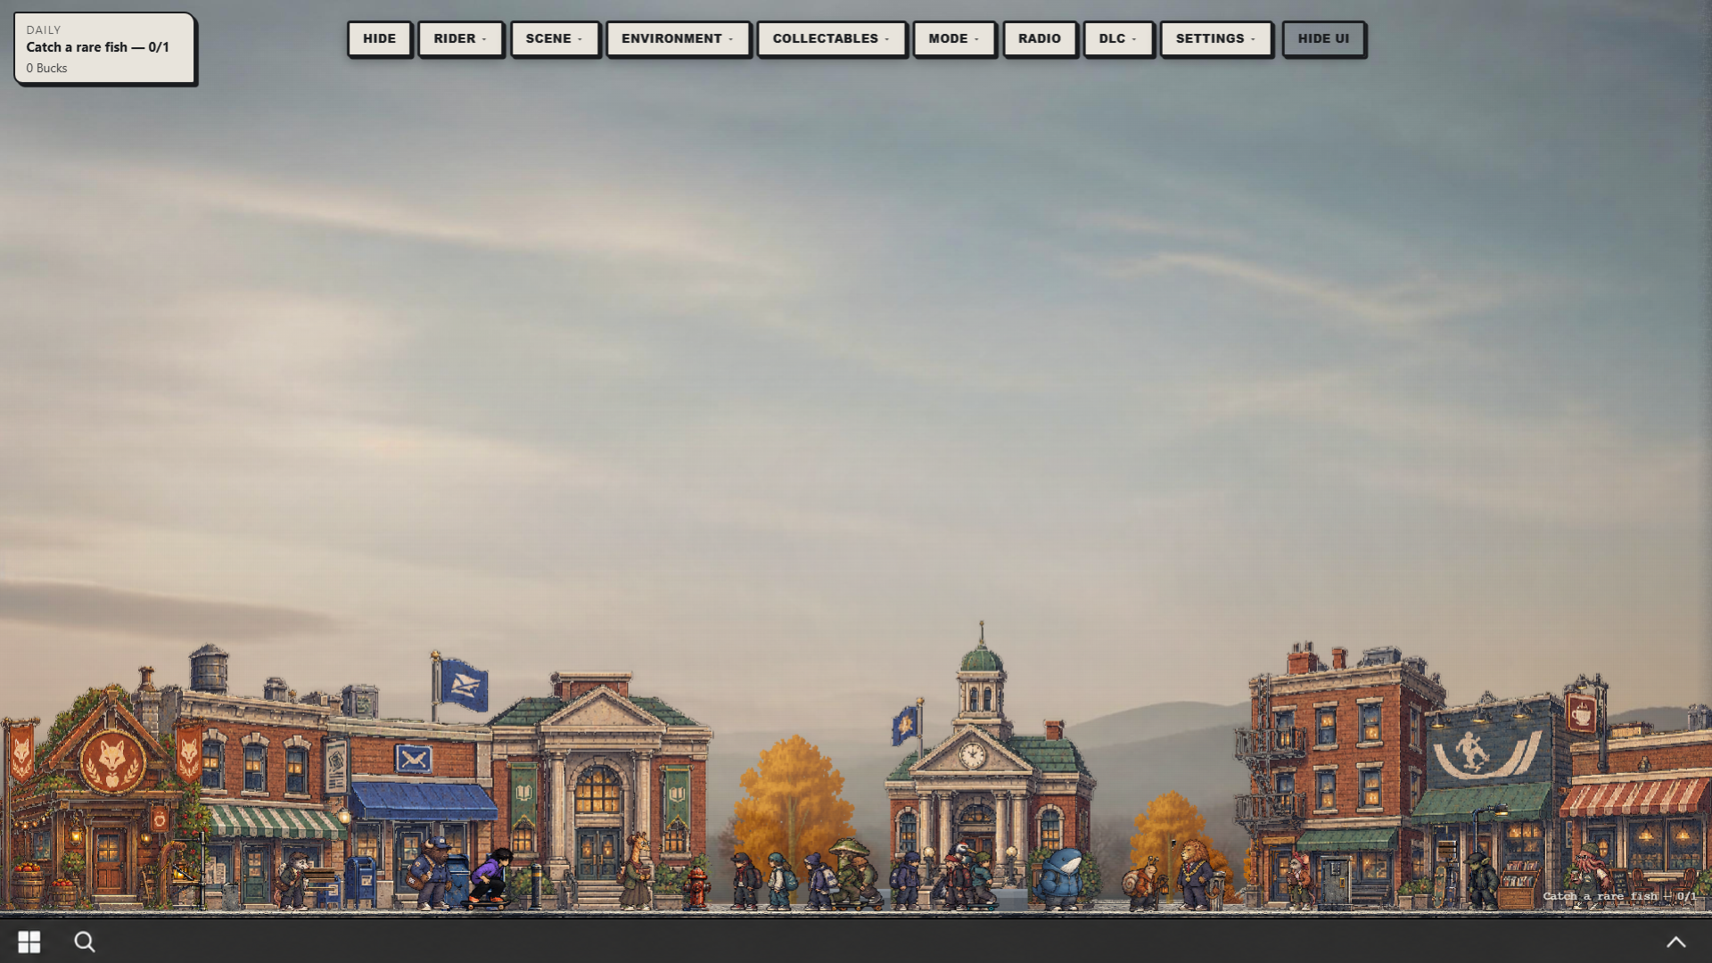
Task: Click the HIDE button in top menu
Action: (379, 39)
